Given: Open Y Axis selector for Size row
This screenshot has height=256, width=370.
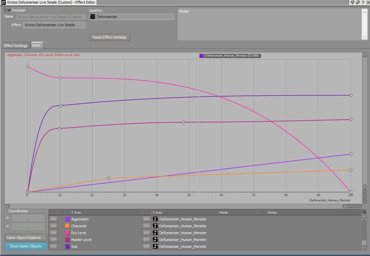Looking at the screenshot, I should pos(53,246).
